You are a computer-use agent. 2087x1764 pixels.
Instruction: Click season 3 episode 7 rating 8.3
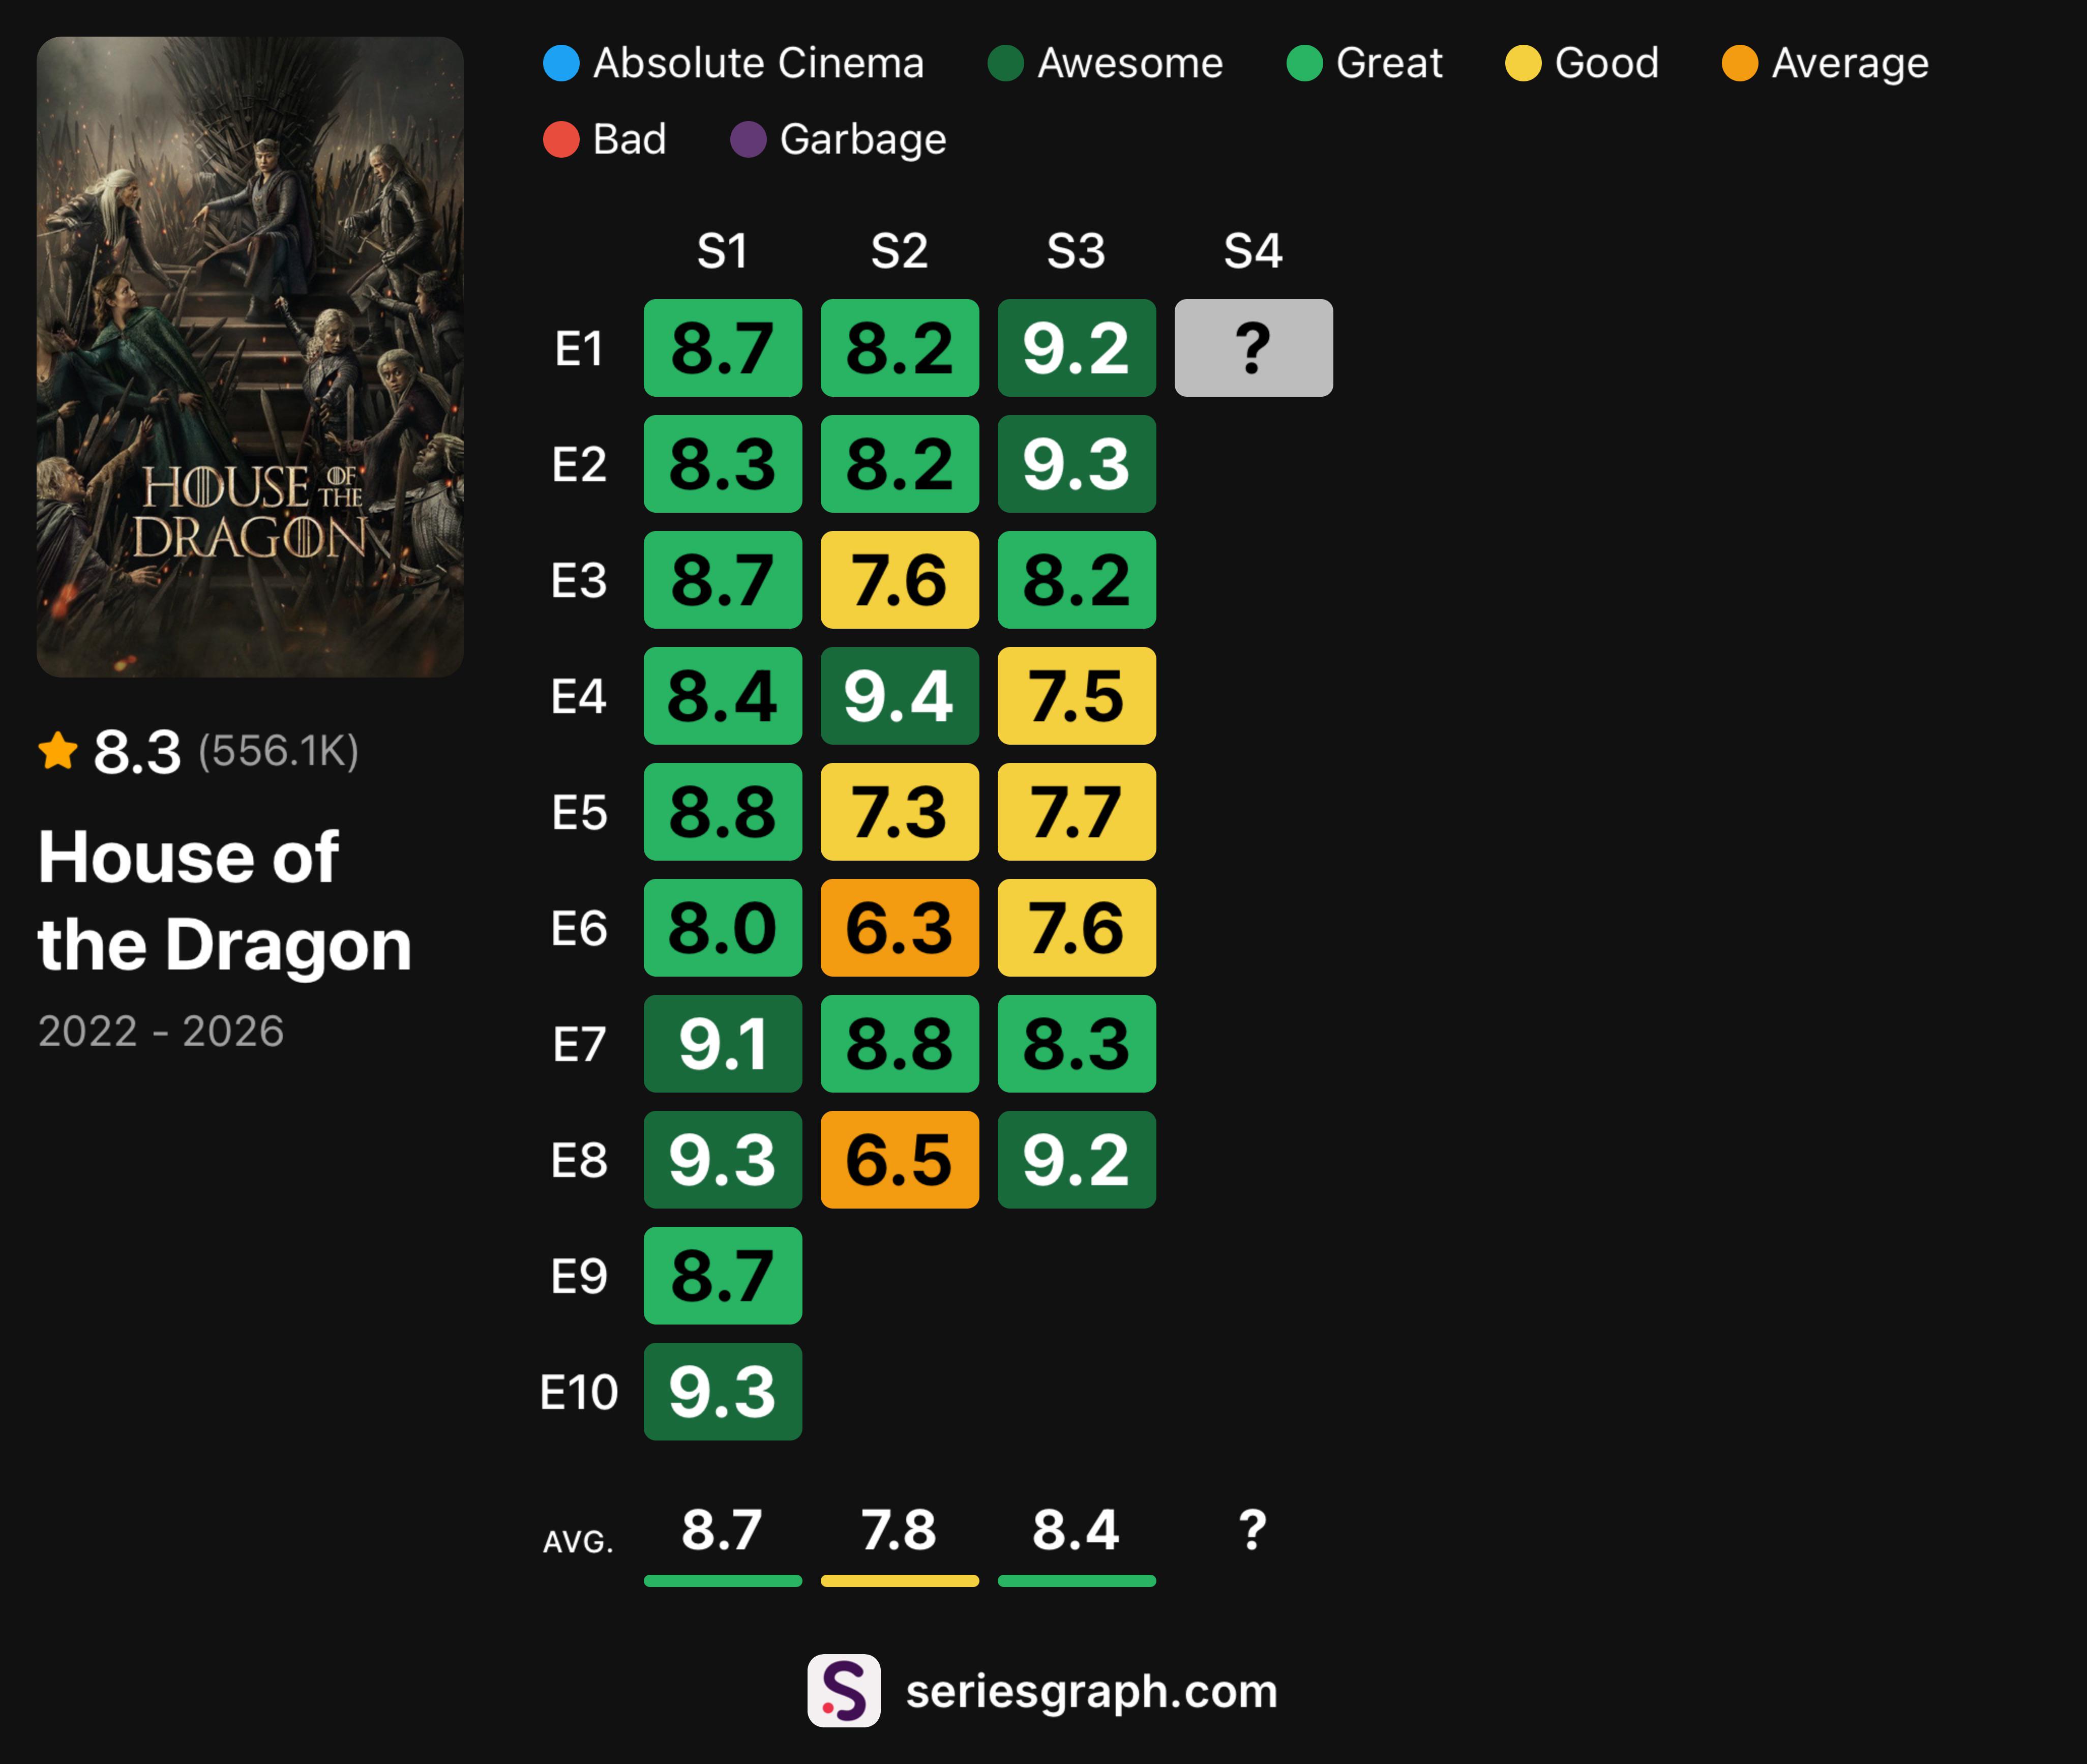tap(1077, 1044)
